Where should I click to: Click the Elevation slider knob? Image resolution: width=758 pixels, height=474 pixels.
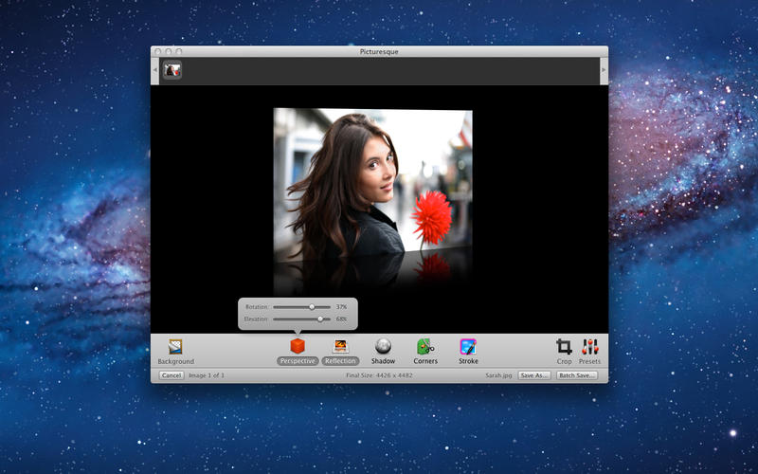coord(320,319)
